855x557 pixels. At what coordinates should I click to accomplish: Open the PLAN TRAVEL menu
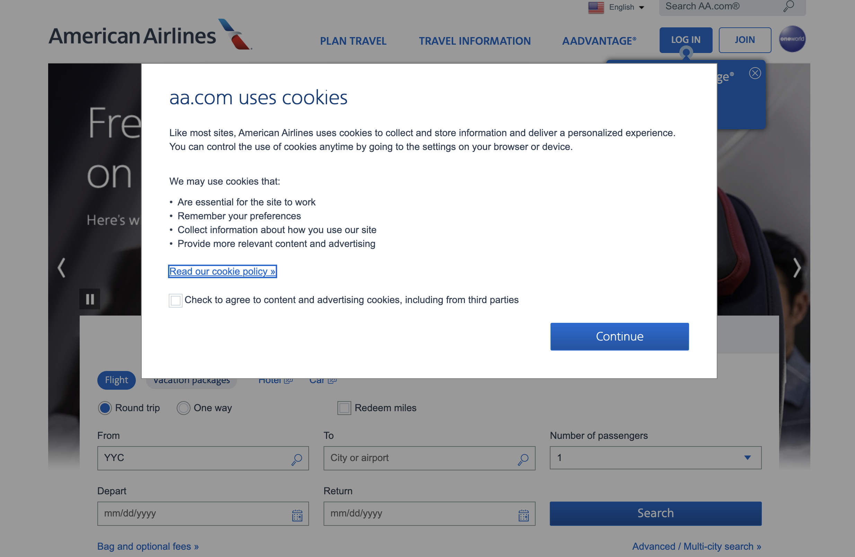coord(353,41)
